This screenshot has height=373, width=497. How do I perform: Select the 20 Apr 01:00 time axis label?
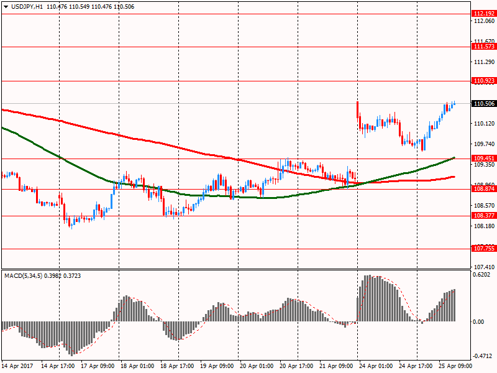(257, 366)
